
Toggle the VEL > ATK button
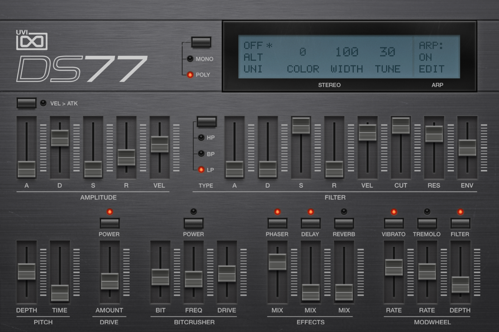26,103
